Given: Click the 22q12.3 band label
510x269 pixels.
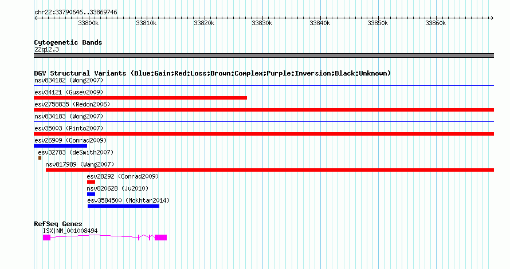Looking at the screenshot, I should pyautogui.click(x=46, y=49).
